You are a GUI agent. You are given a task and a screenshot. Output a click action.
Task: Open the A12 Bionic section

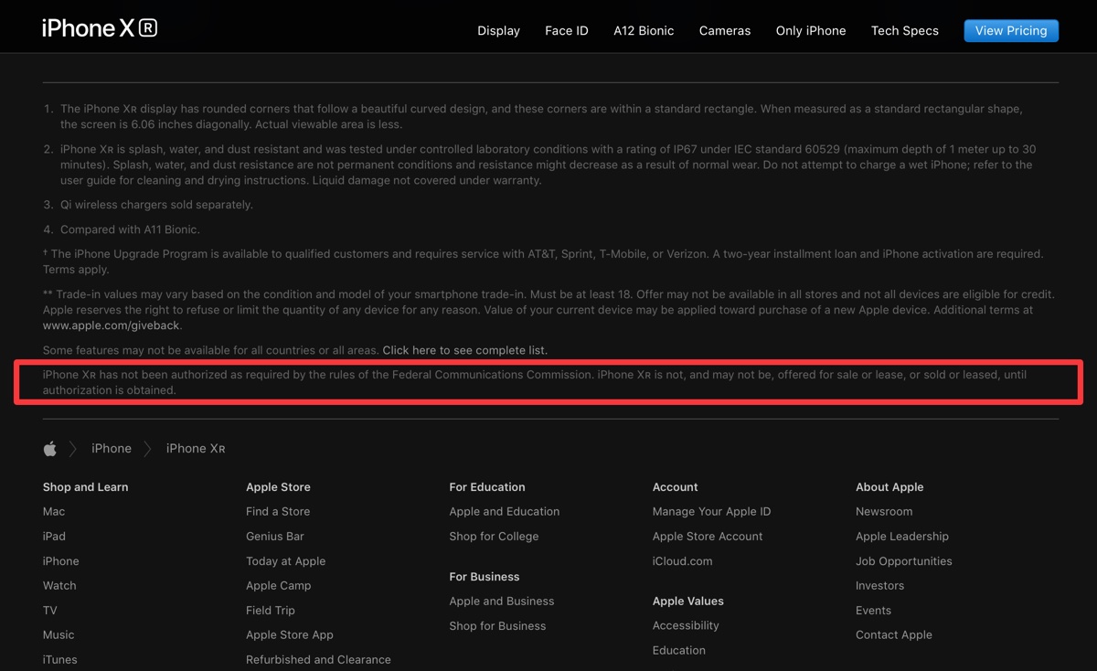click(x=644, y=30)
